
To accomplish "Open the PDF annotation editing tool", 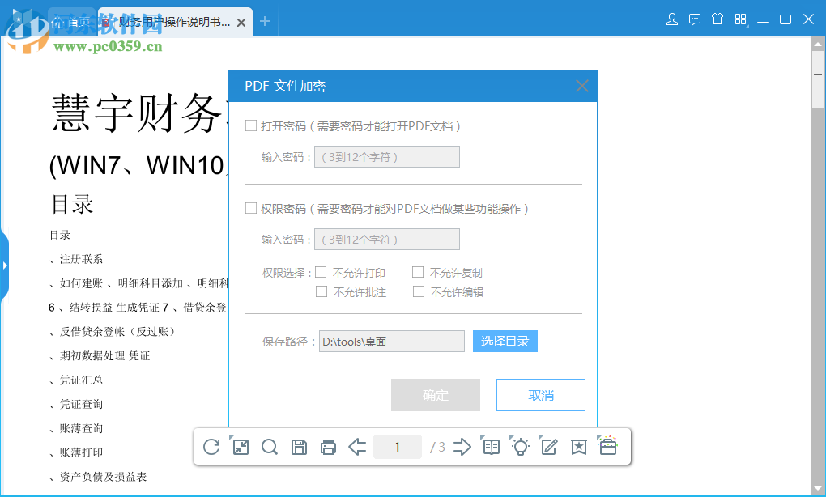I will click(x=549, y=446).
